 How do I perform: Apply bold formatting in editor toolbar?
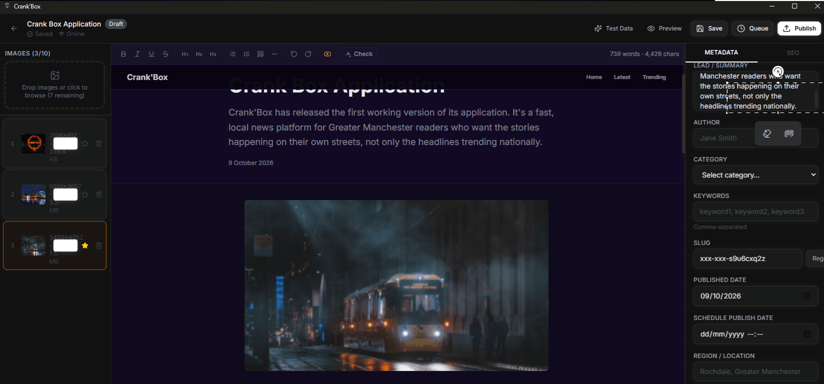(123, 54)
